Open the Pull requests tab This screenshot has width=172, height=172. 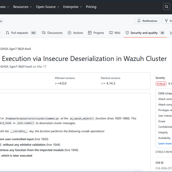pos(21,33)
